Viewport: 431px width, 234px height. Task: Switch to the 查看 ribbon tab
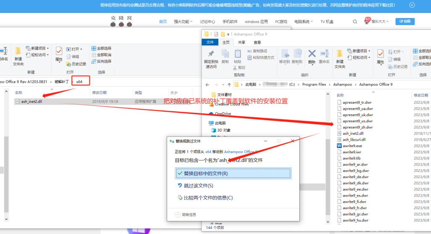click(x=257, y=42)
